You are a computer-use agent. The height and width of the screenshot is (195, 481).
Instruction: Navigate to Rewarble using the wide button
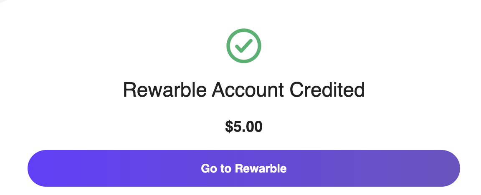(x=243, y=168)
